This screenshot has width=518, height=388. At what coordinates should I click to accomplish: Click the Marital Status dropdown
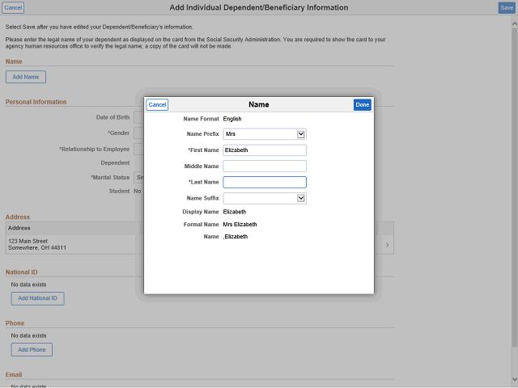[x=138, y=178]
